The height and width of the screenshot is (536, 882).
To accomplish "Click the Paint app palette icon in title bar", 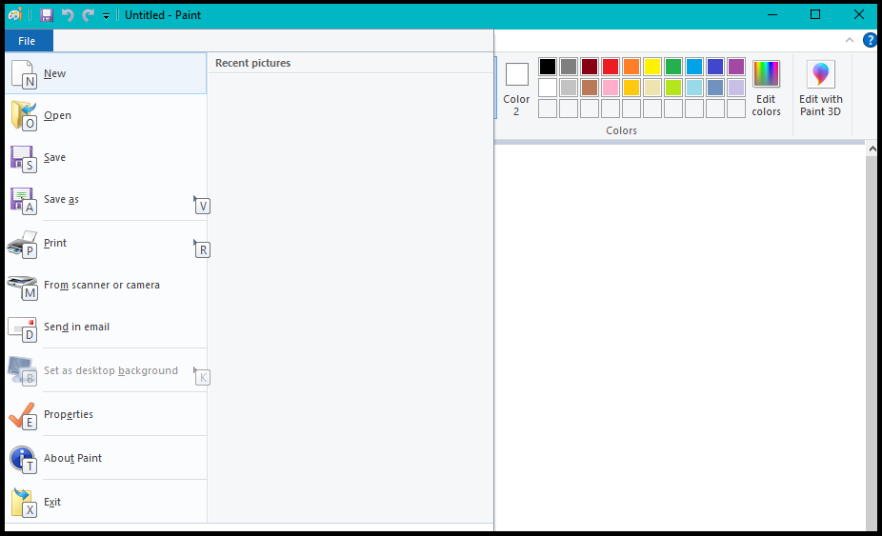I will [x=15, y=14].
